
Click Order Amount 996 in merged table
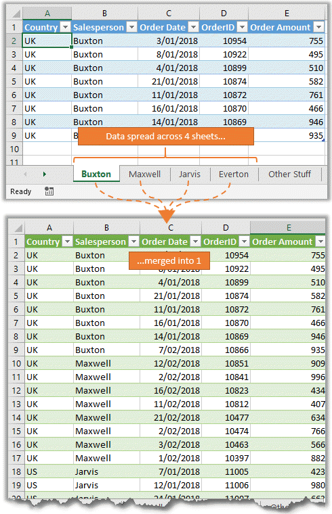tap(288, 377)
